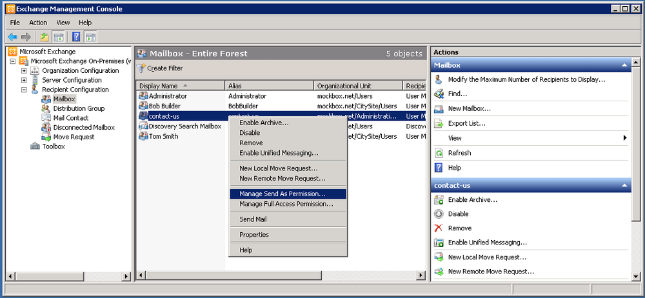This screenshot has width=645, height=298.
Task: Click the New Remote Move Request icon
Action: pyautogui.click(x=439, y=272)
